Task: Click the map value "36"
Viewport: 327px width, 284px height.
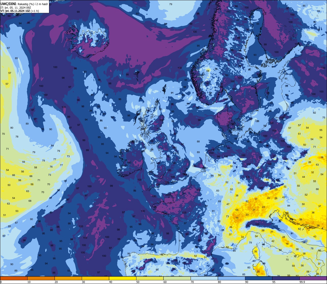Action: click(313, 213)
